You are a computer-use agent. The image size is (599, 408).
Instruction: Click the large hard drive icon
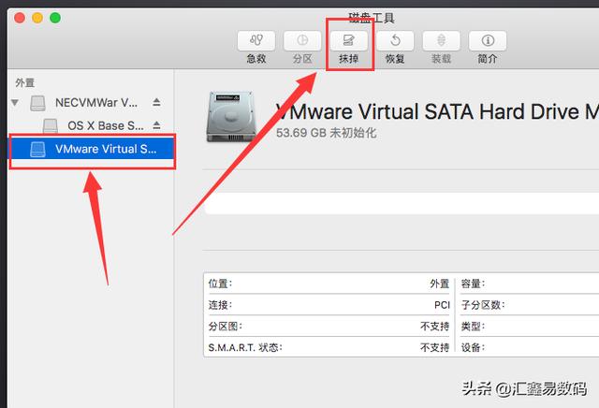pos(230,117)
